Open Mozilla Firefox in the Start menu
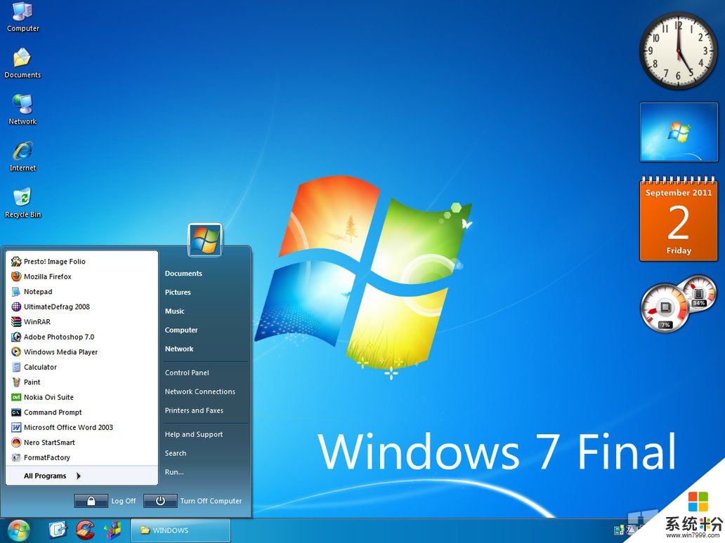 81,276
